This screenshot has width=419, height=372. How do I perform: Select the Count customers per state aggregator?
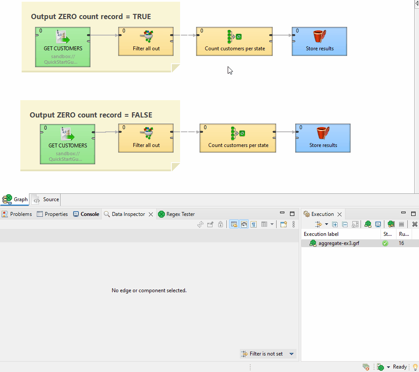pyautogui.click(x=234, y=41)
